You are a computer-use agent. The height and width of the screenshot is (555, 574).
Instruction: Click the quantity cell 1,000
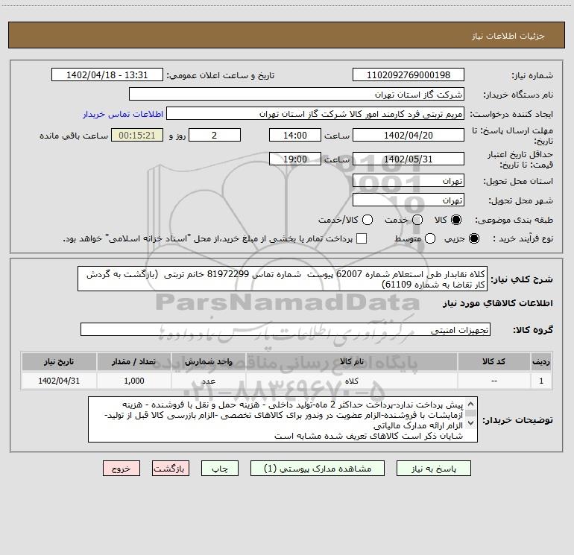(133, 381)
